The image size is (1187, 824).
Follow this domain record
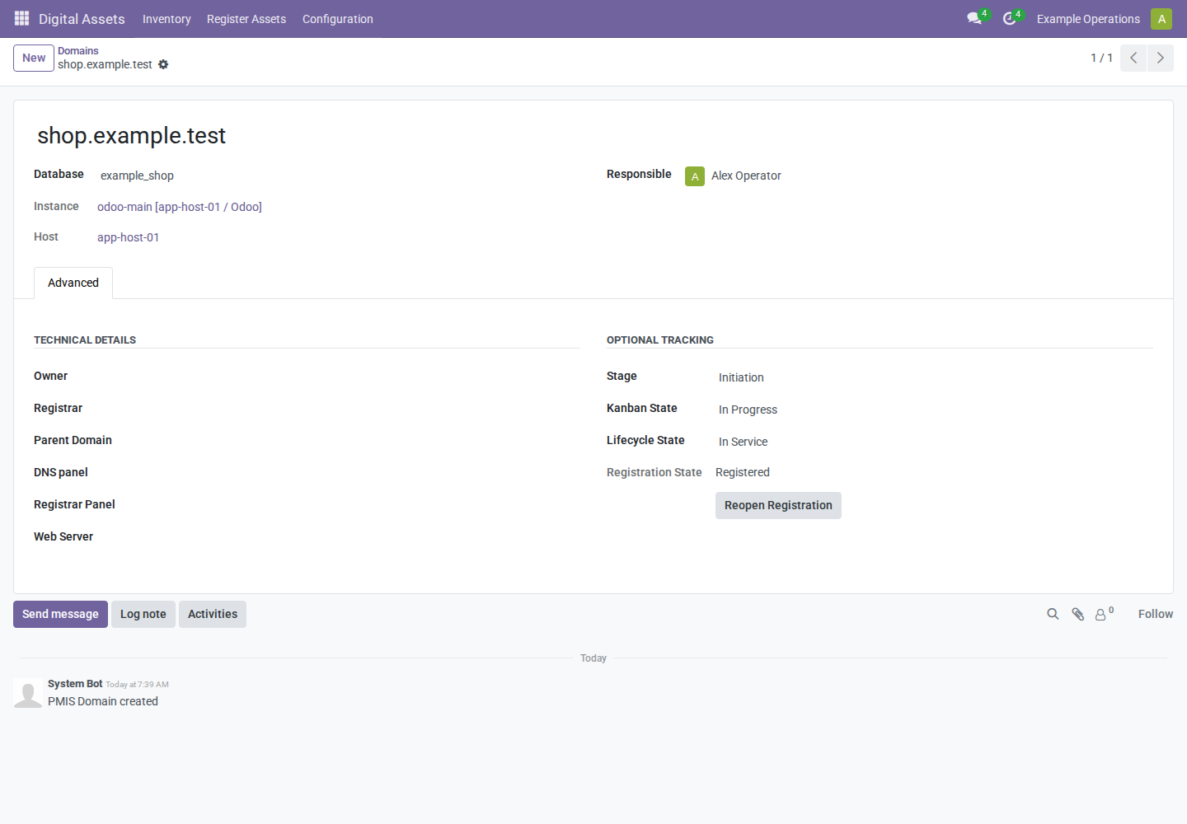point(1156,614)
